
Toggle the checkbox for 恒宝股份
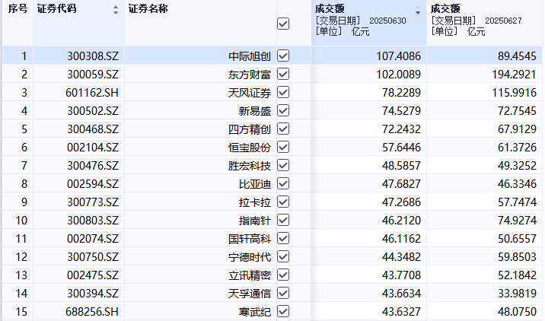point(283,148)
